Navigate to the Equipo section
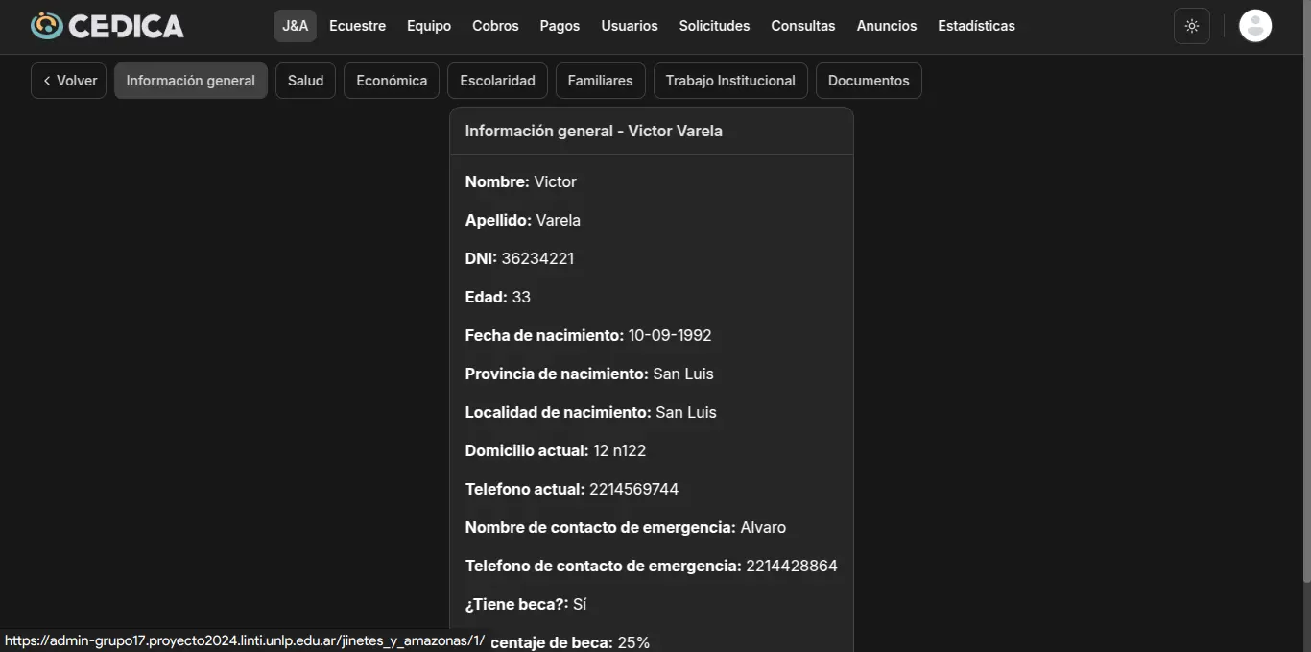Screen dimensions: 1311x652 [429, 26]
